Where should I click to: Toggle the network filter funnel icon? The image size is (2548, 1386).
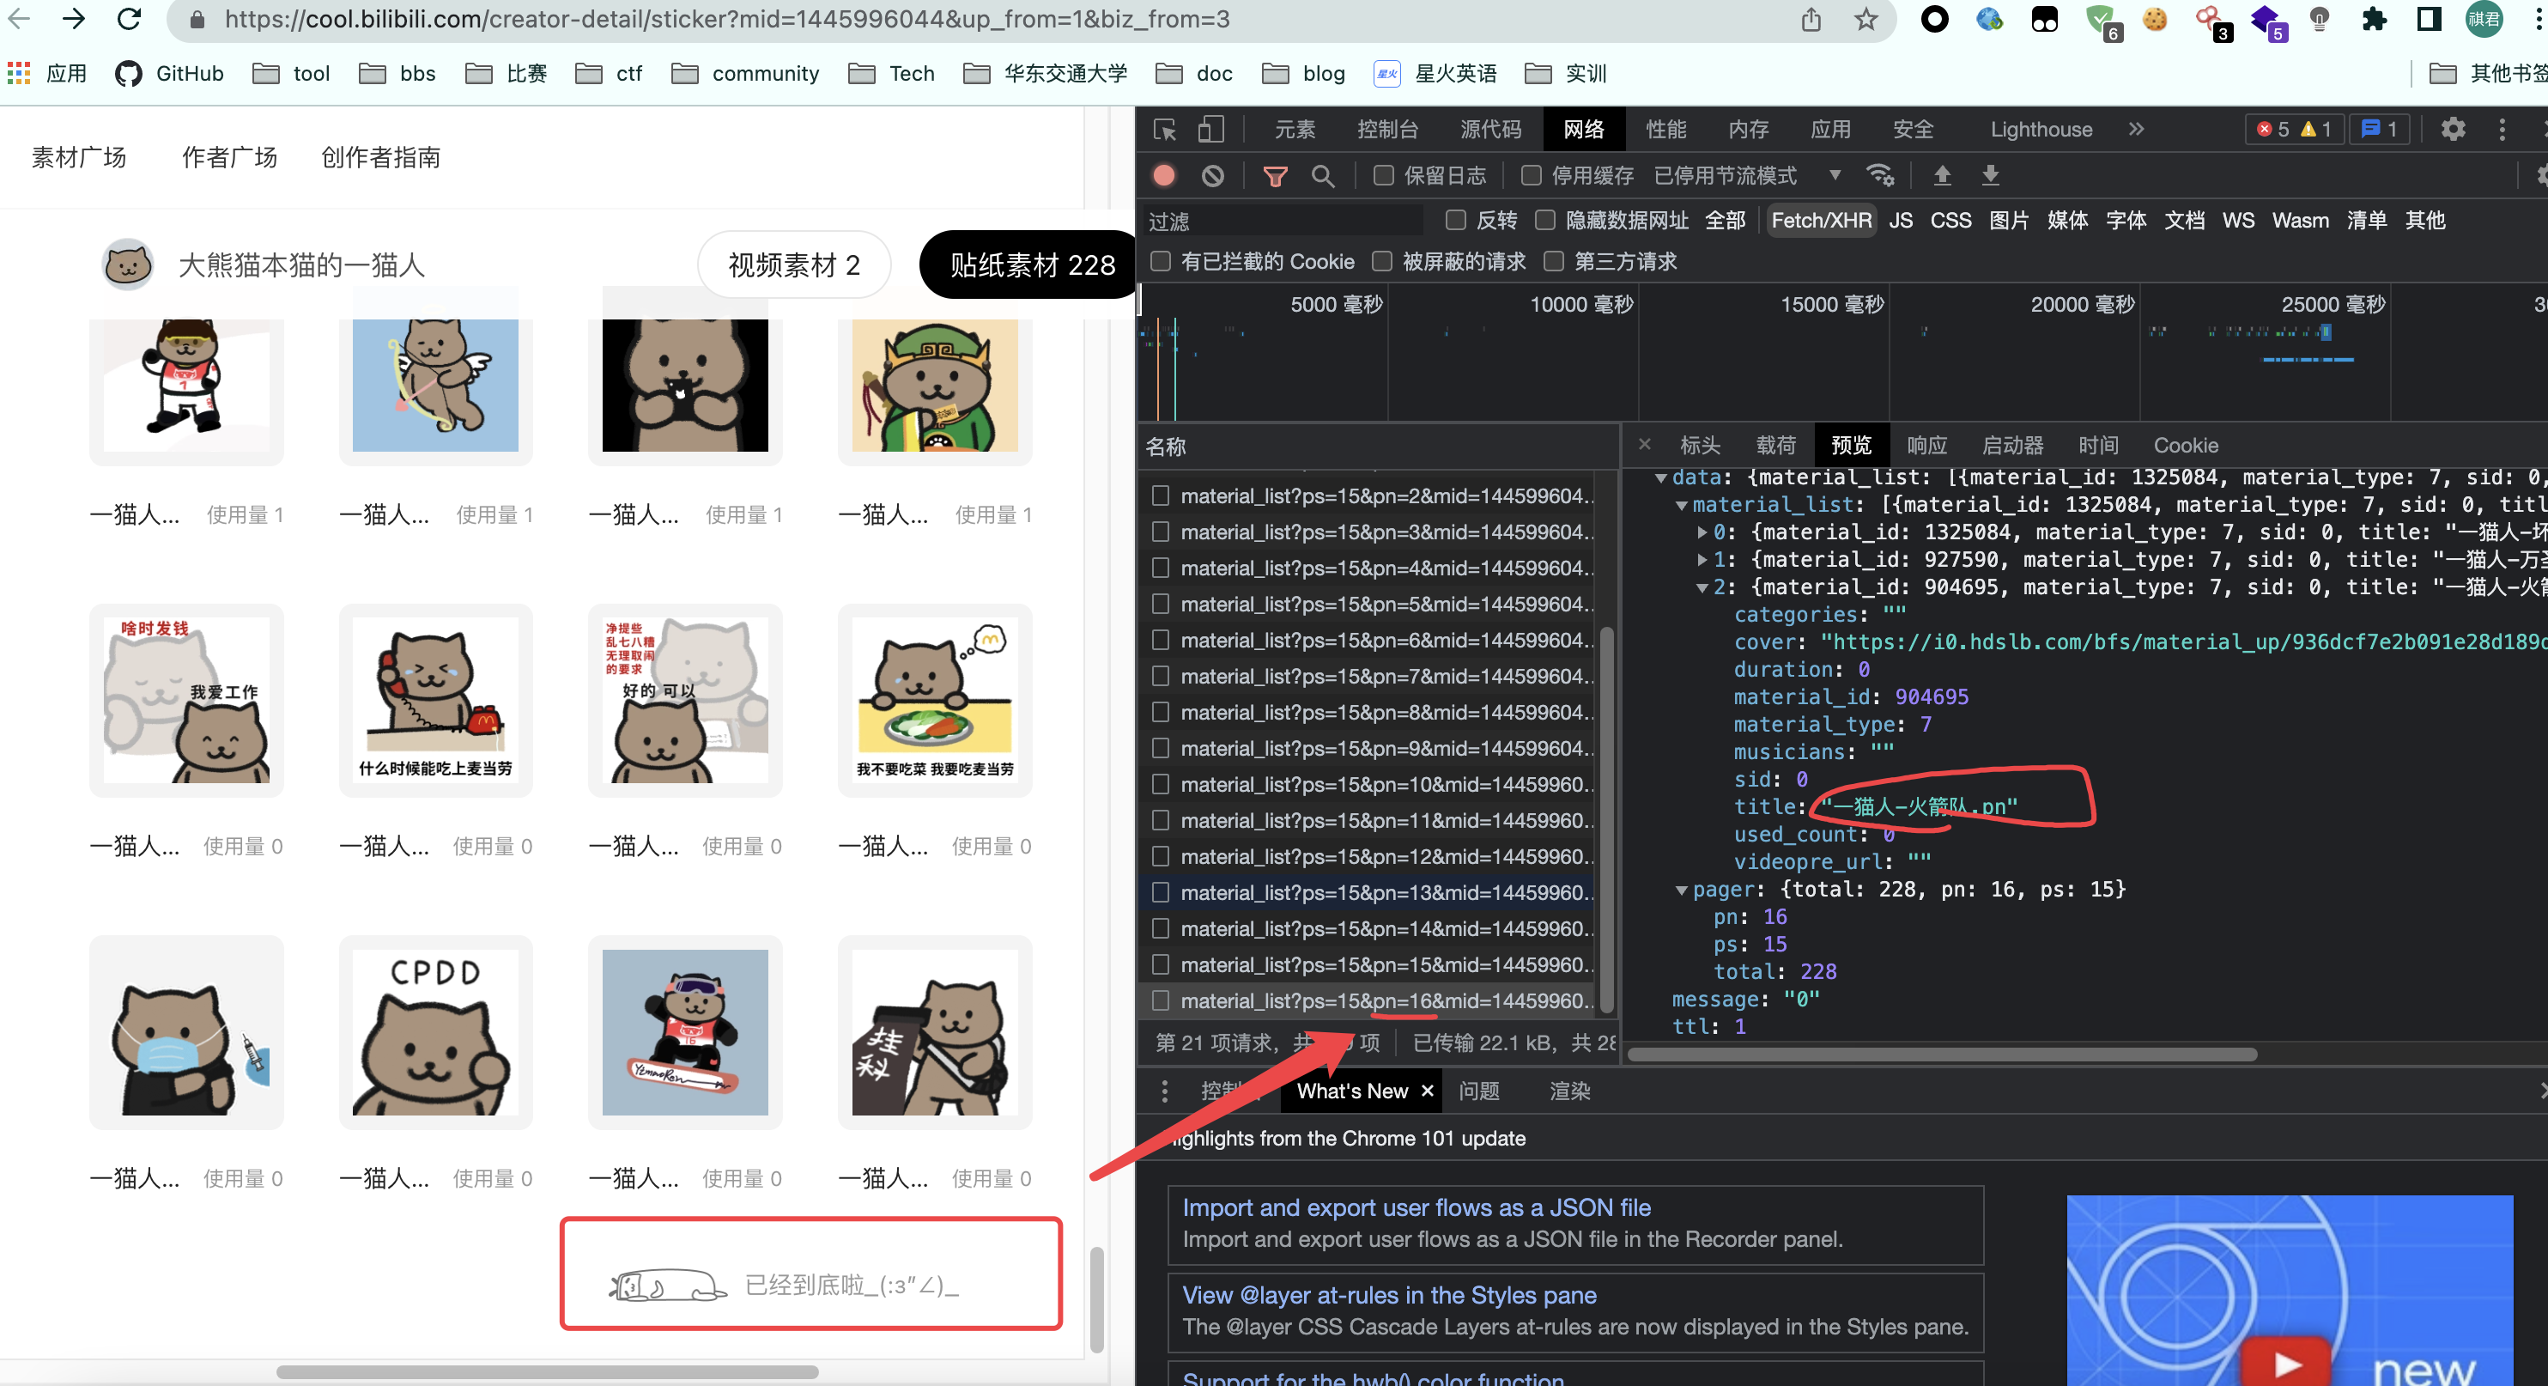click(1275, 176)
